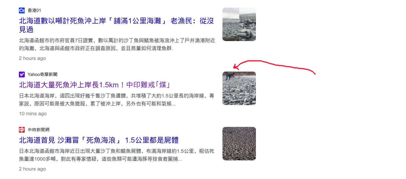This screenshot has width=406, height=179.
Task: Open headline 北海道大量死魚沖上岸長1.5km
Action: (x=95, y=85)
